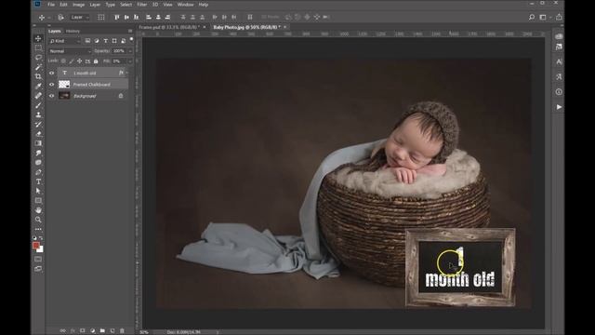Click the share icon at top right
This screenshot has width=595, height=335.
pyautogui.click(x=559, y=17)
